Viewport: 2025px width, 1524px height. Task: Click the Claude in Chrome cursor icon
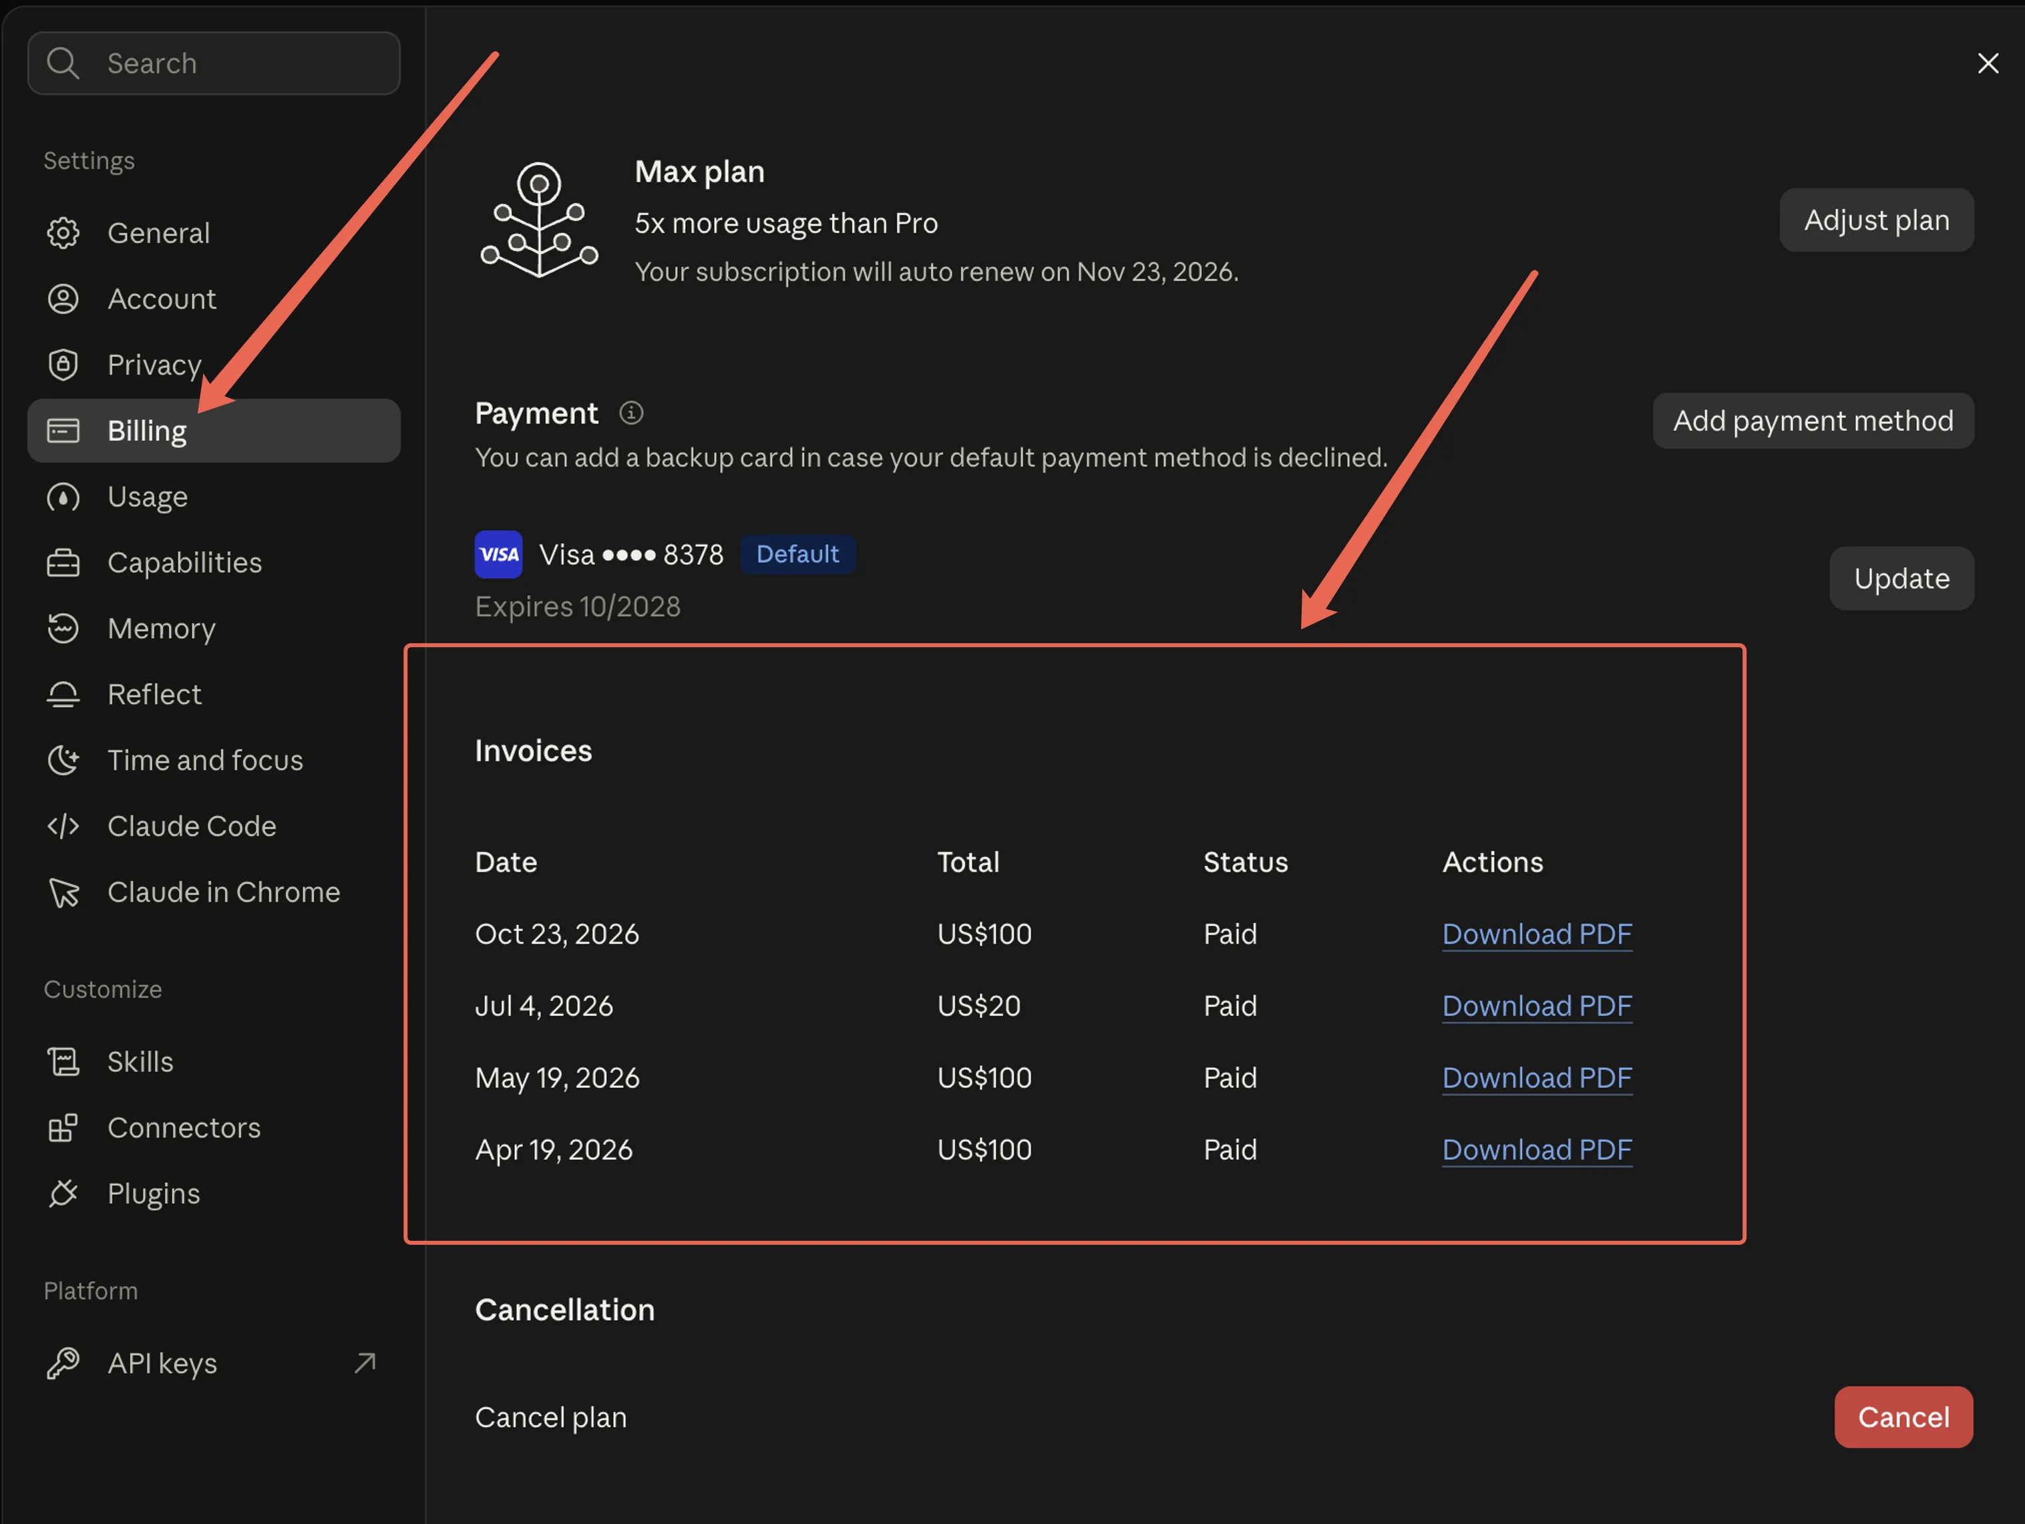tap(63, 892)
